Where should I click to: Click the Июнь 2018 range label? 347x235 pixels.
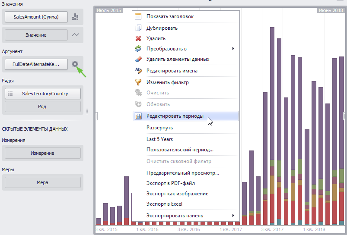pos(331,10)
